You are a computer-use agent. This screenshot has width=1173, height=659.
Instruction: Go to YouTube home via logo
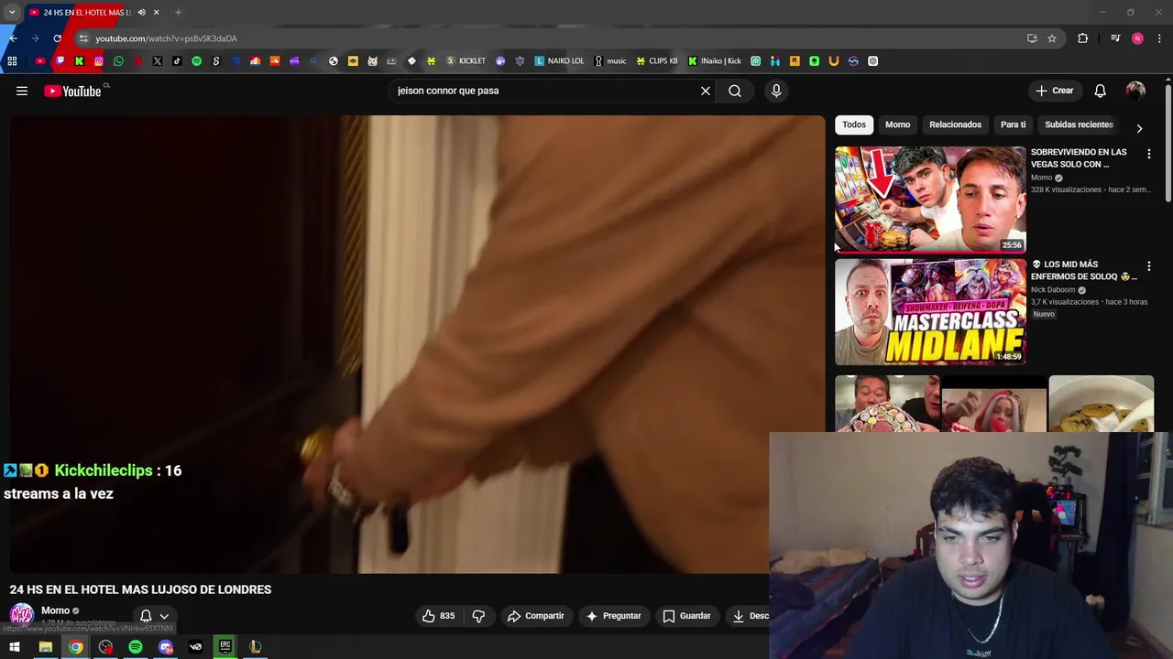(x=72, y=91)
